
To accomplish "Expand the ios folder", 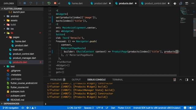I will point(4,29).
